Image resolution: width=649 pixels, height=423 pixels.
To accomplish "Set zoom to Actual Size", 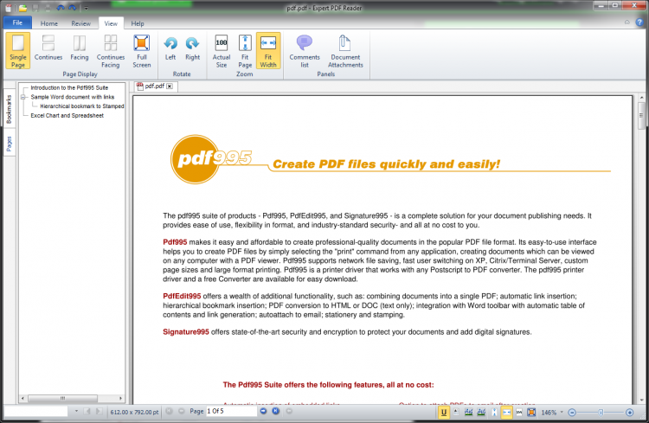I will (222, 51).
